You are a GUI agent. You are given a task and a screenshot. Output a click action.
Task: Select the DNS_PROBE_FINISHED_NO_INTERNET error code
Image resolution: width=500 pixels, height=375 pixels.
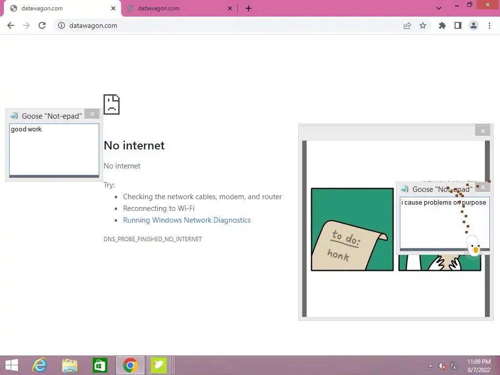point(153,239)
